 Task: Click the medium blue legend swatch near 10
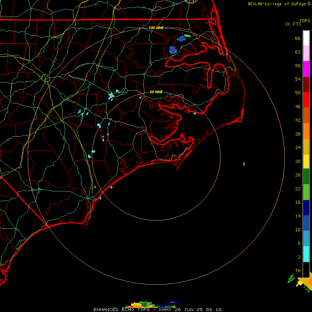tap(306, 223)
